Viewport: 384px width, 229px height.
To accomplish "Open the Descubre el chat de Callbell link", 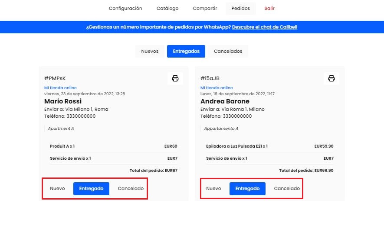I will click(x=265, y=27).
